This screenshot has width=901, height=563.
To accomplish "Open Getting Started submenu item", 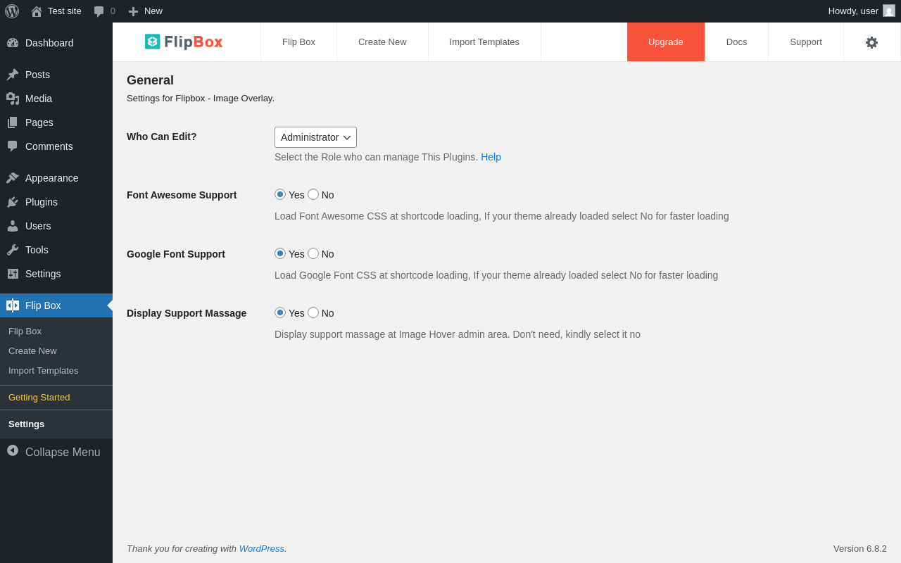I will click(56, 398).
